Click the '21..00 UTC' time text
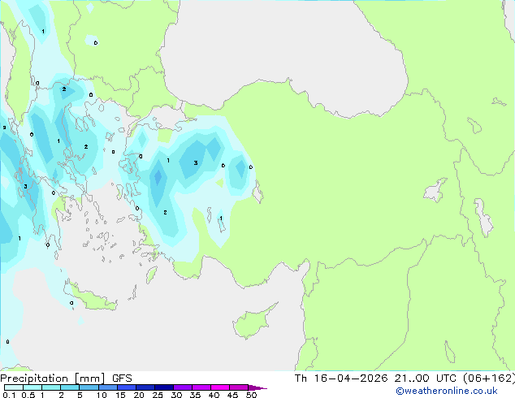 pos(426,379)
